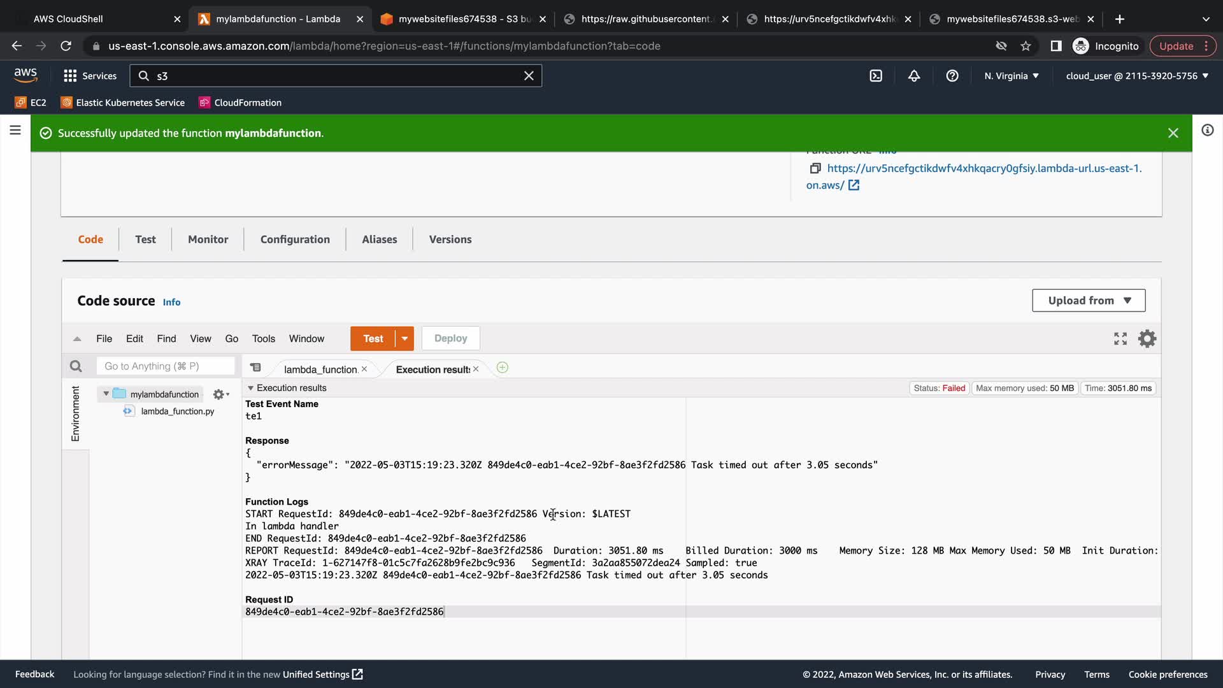Open the AWS side navigation hamburger menu
1223x688 pixels.
click(15, 131)
